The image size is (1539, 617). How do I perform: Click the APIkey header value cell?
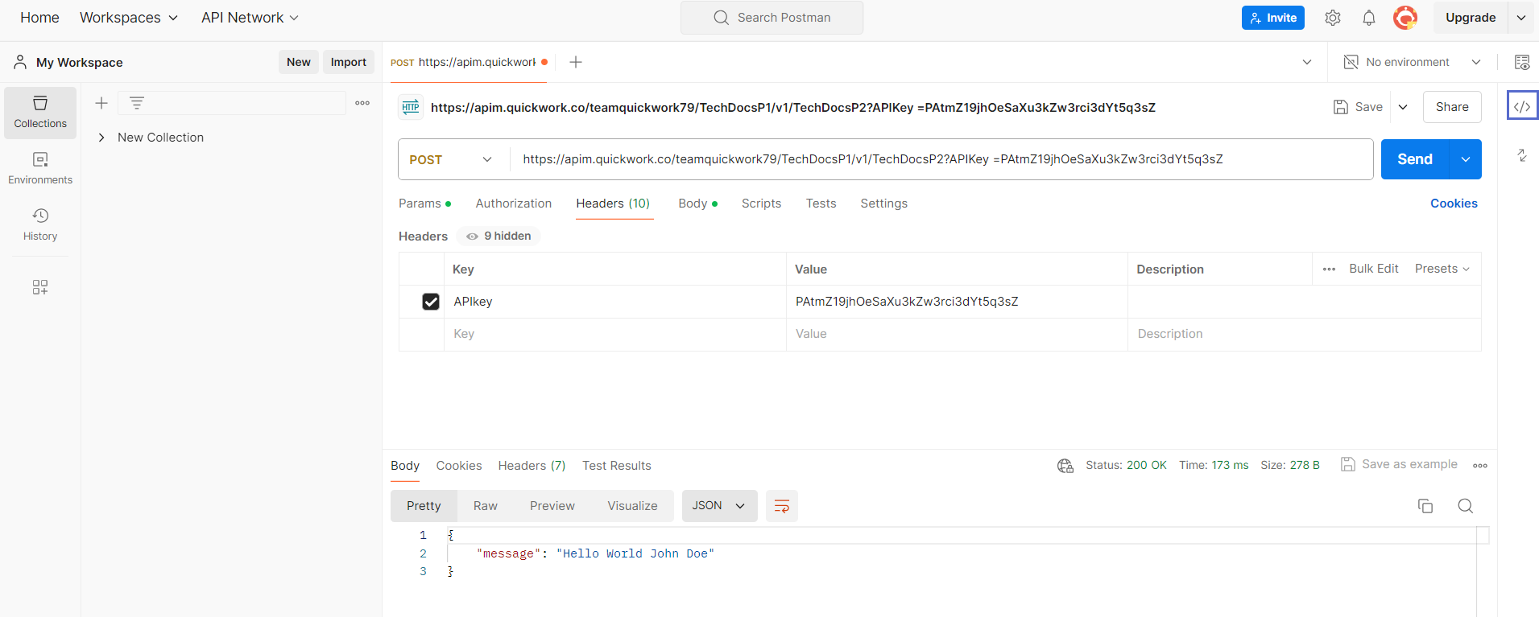(957, 302)
